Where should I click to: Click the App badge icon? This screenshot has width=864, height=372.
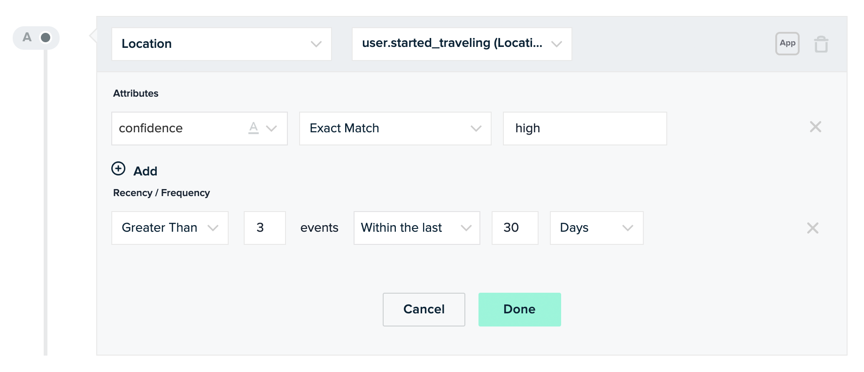coord(787,44)
